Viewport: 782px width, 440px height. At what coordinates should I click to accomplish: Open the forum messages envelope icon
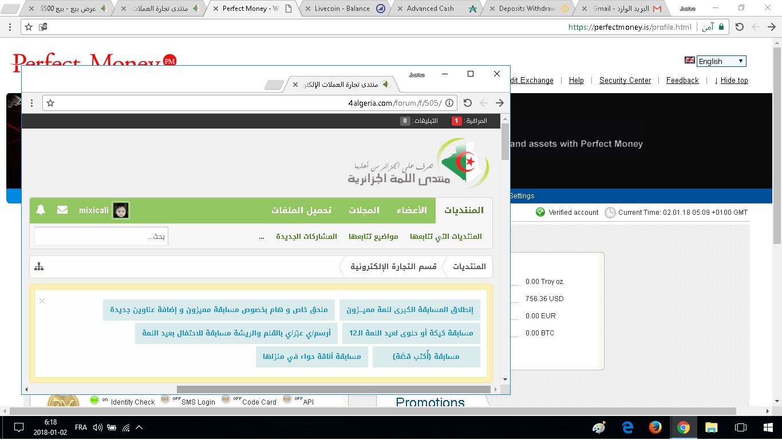[x=62, y=210]
